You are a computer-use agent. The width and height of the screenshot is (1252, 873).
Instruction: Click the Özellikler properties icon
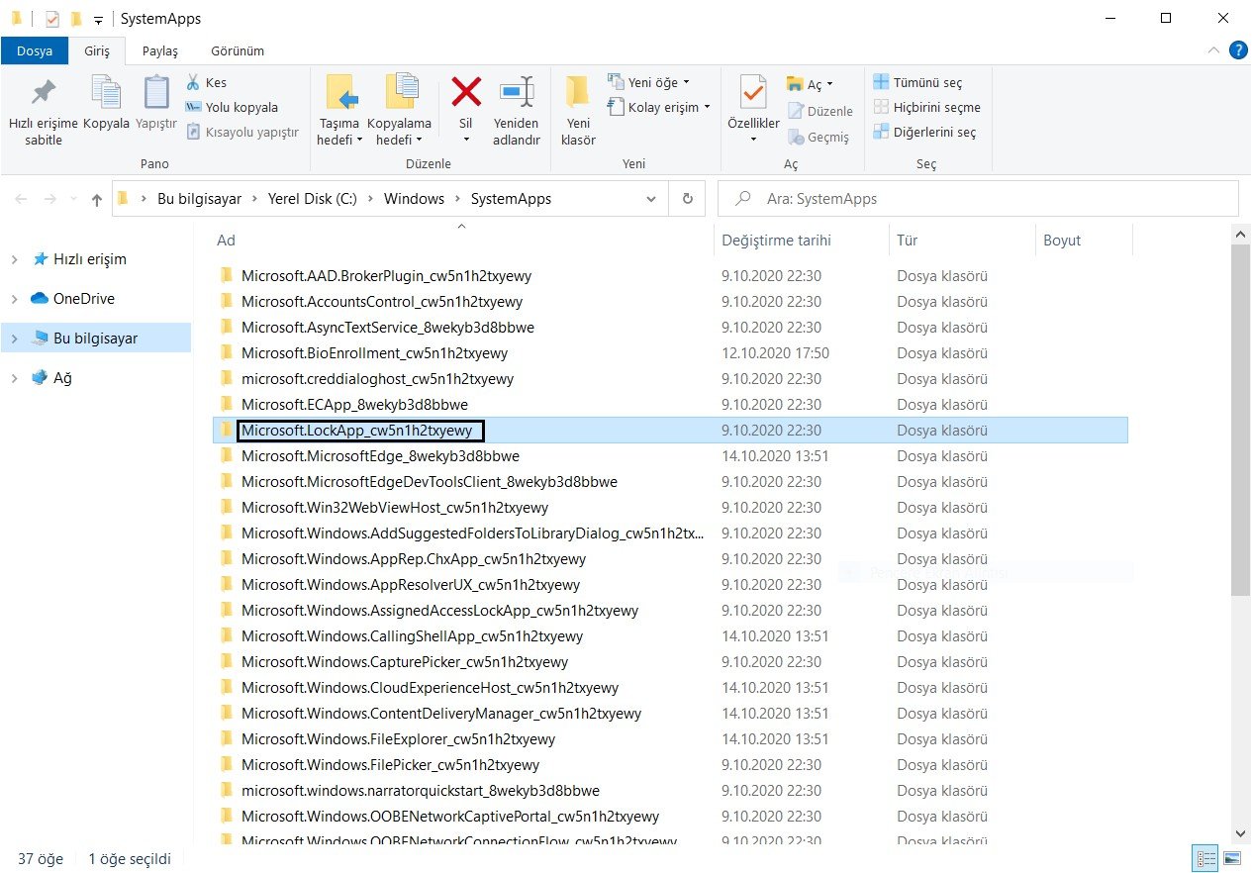tap(753, 92)
